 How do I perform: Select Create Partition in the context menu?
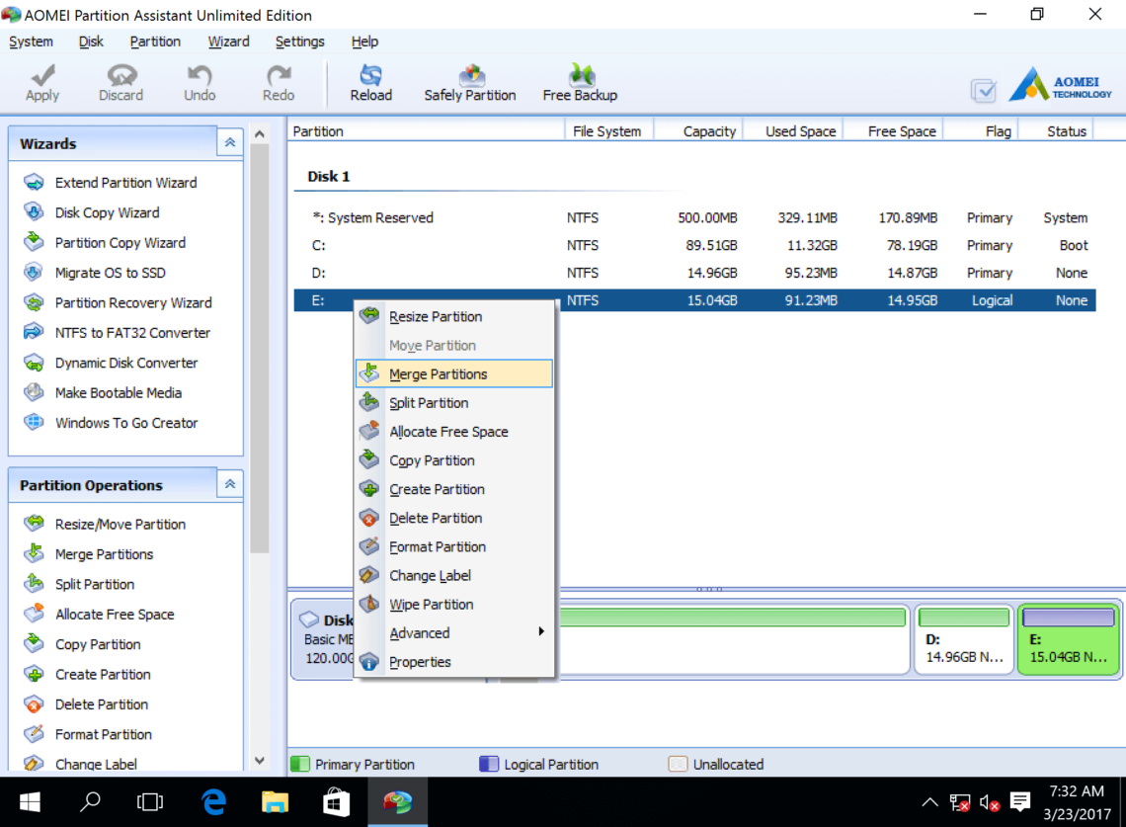[x=454, y=489]
